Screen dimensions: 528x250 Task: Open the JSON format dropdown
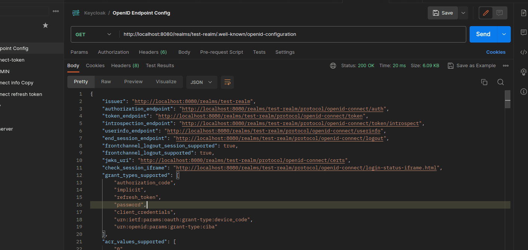pyautogui.click(x=201, y=82)
